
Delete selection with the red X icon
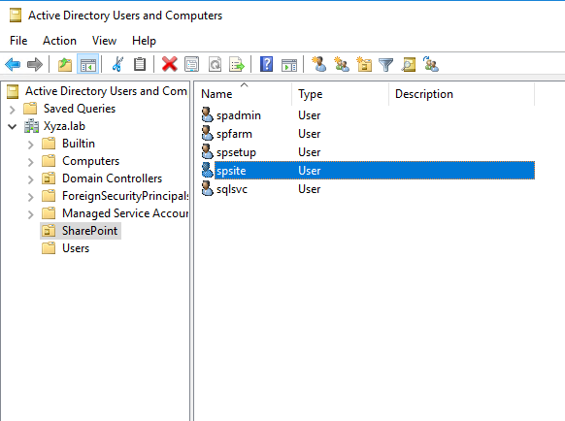coord(169,65)
